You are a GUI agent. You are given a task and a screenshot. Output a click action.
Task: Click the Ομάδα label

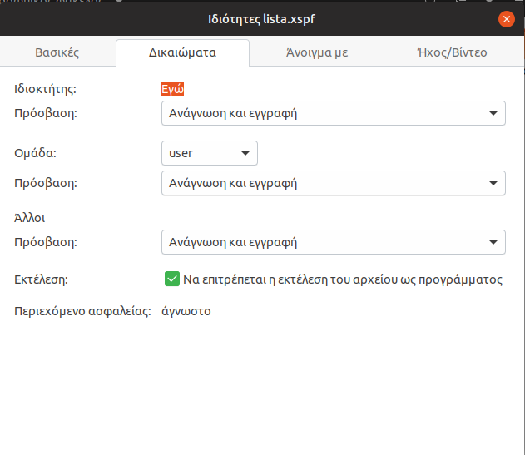(35, 153)
